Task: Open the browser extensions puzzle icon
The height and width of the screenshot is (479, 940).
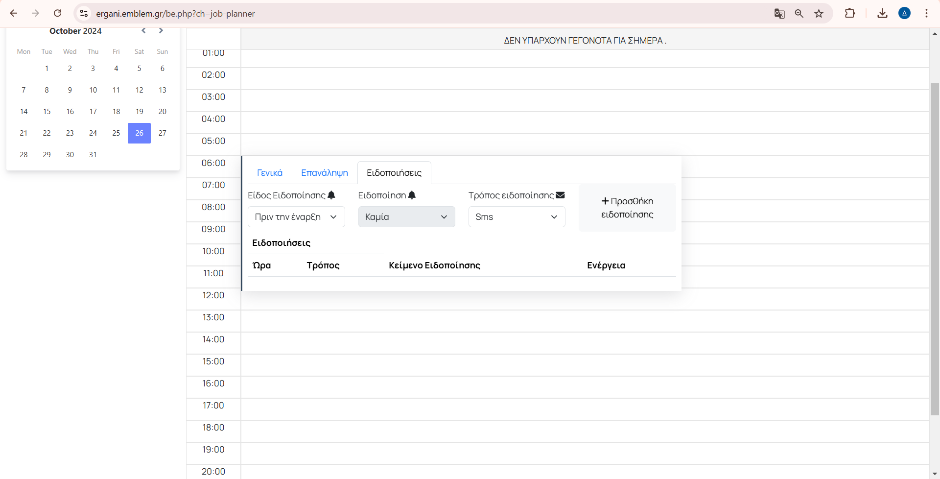Action: coord(850,13)
